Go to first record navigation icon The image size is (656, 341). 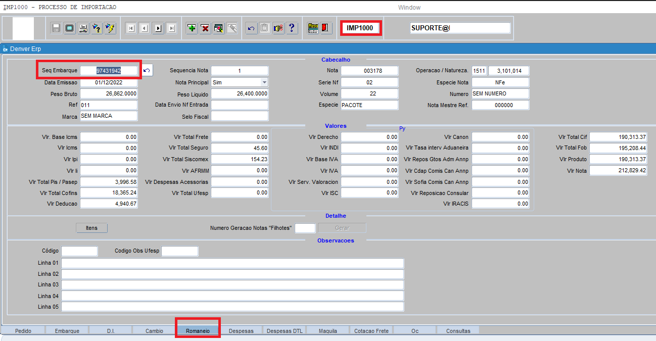pyautogui.click(x=131, y=28)
